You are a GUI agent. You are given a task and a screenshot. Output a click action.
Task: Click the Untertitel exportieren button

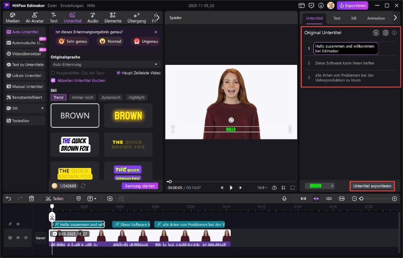coord(372,186)
